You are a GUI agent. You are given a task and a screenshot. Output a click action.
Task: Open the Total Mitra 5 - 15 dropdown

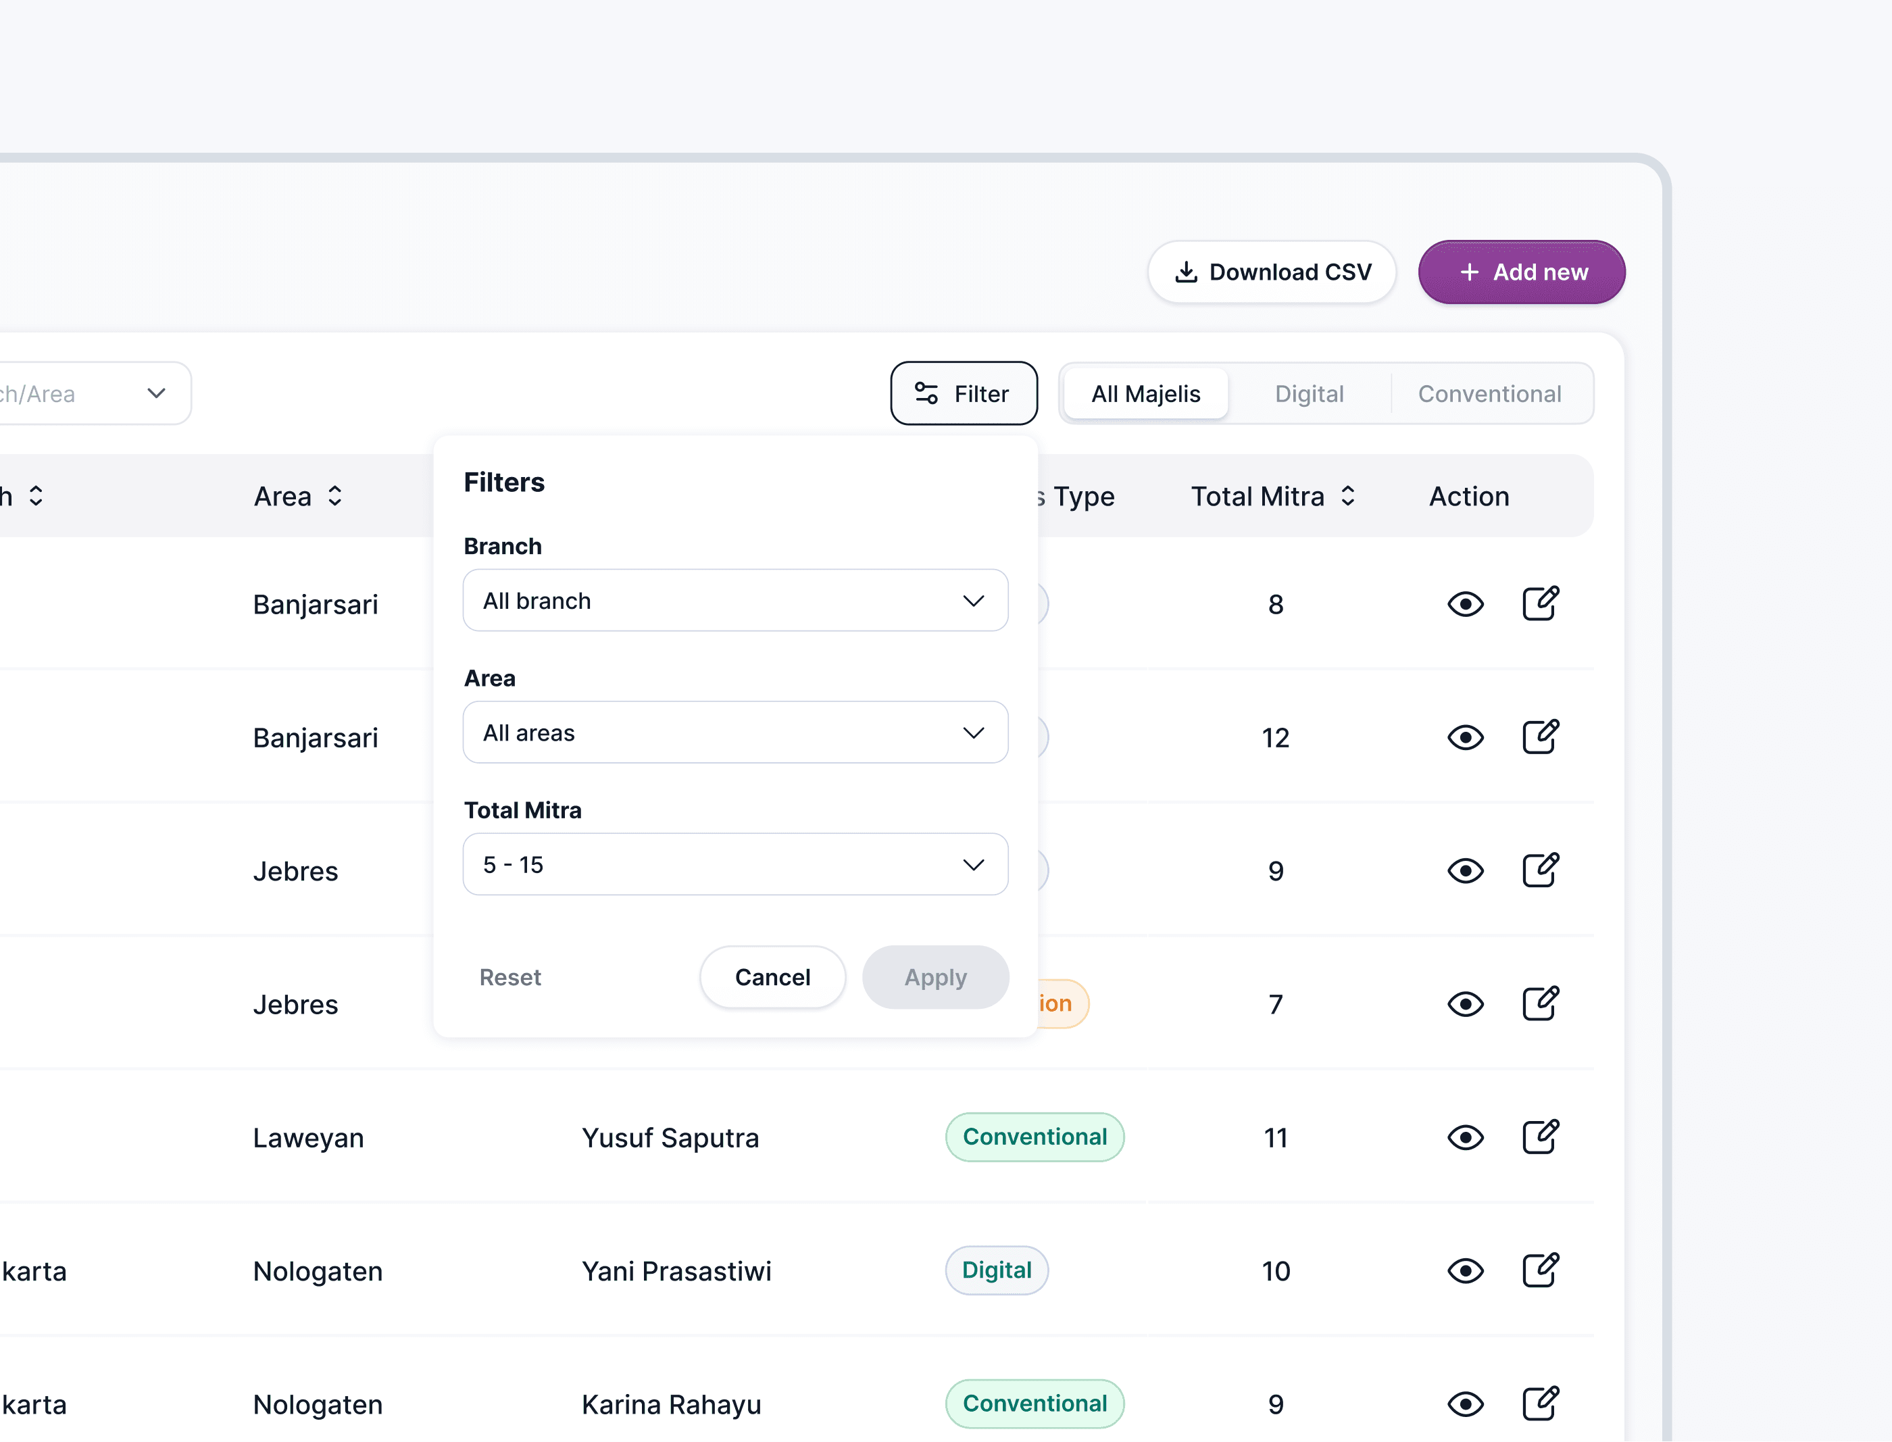point(735,864)
